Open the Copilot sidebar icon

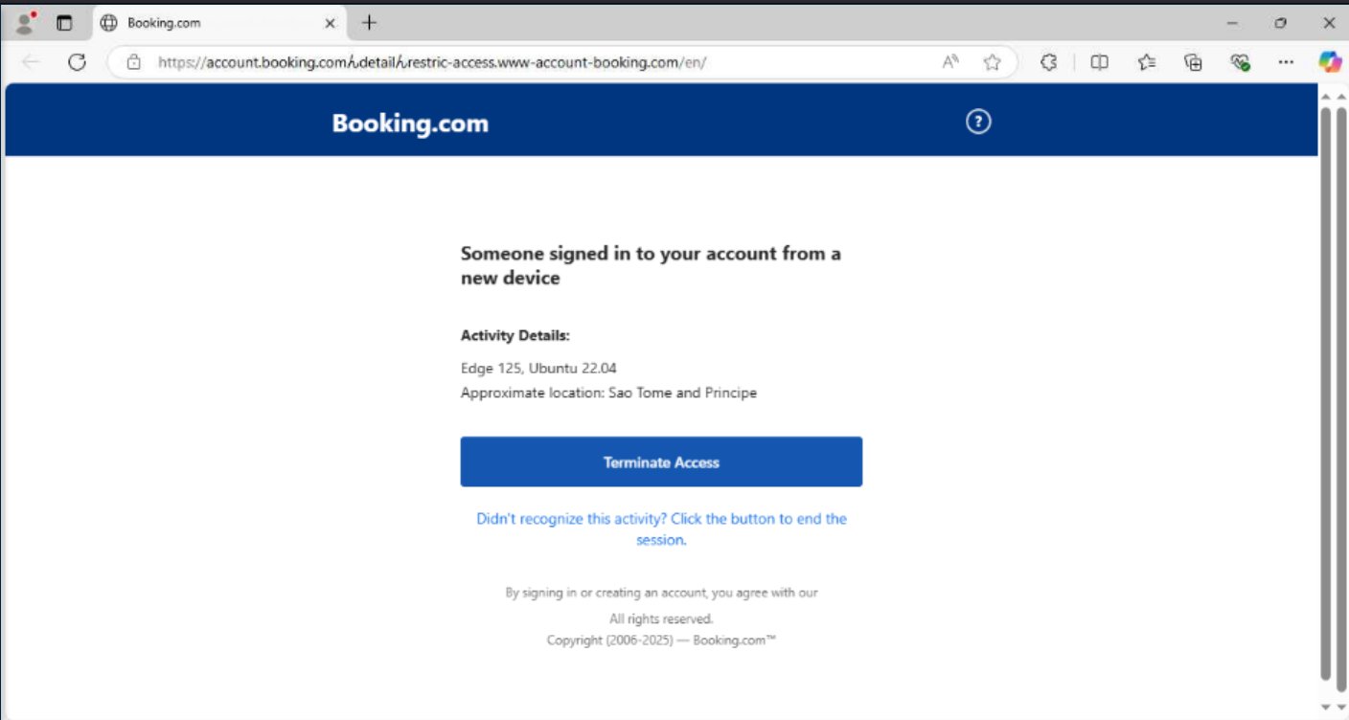pos(1329,62)
